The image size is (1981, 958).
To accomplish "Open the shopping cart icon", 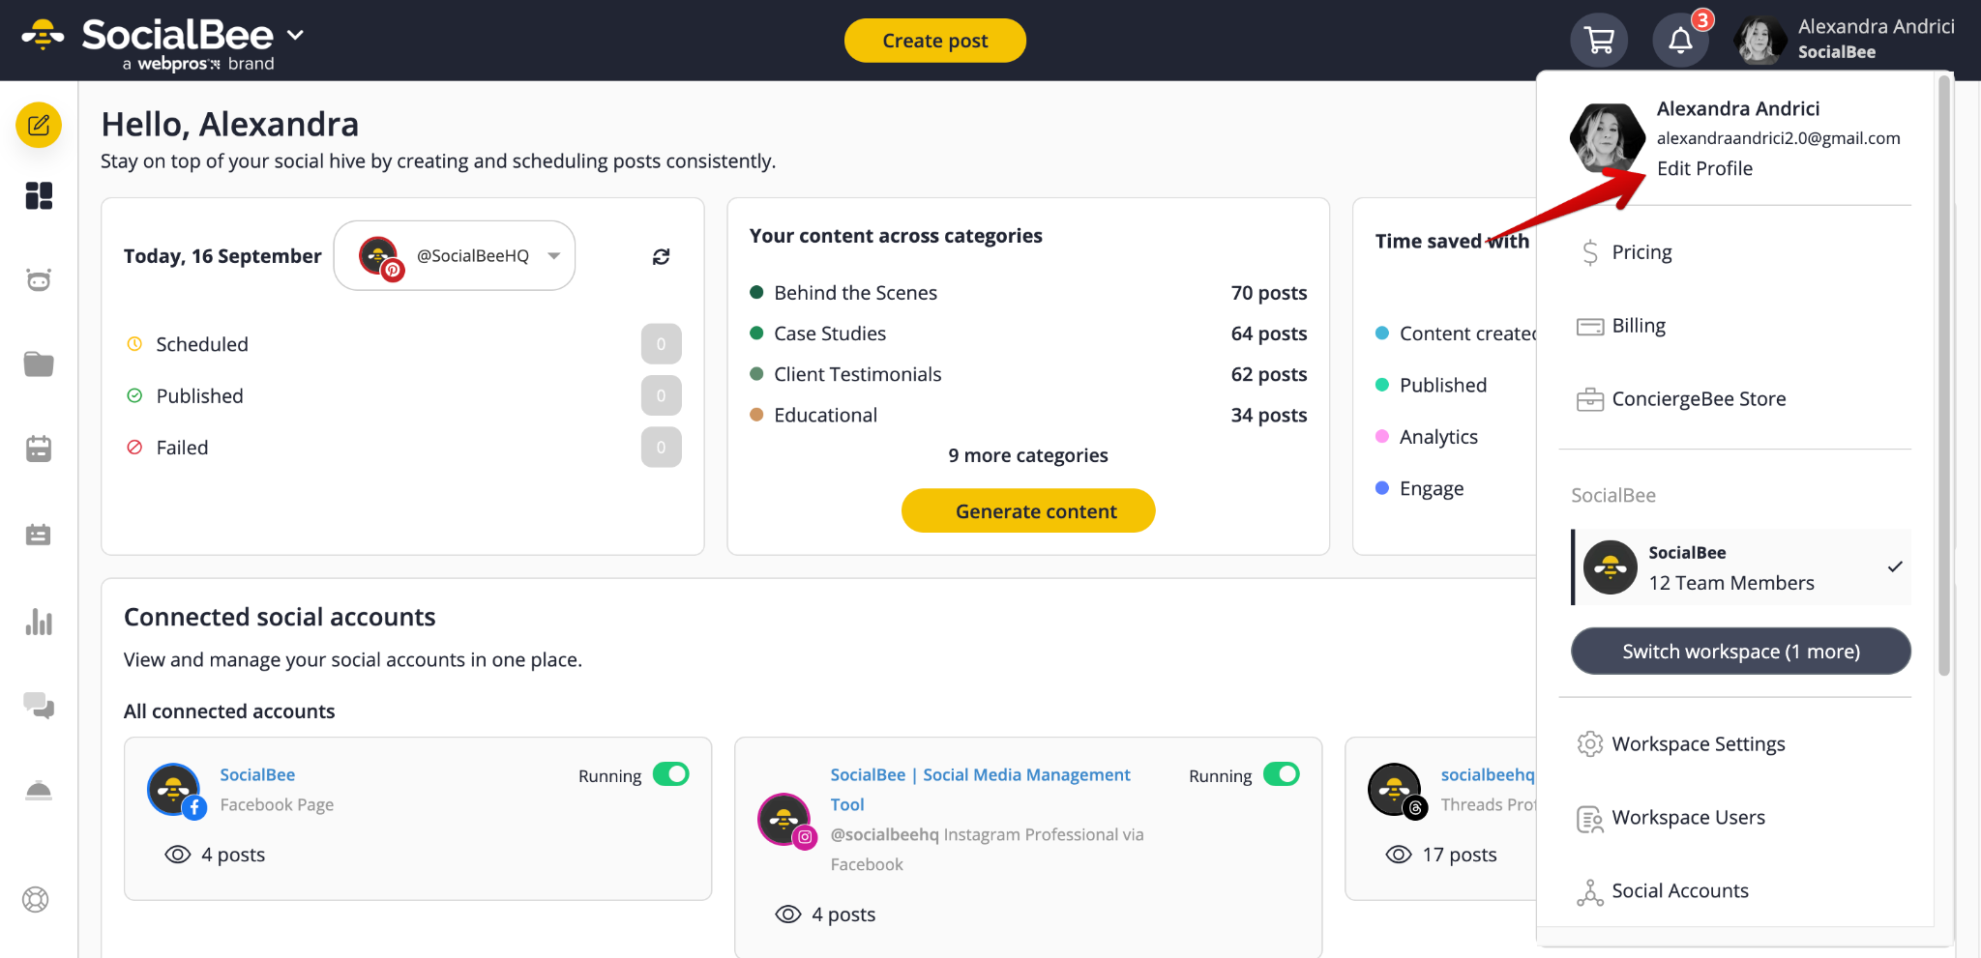I will pyautogui.click(x=1599, y=41).
